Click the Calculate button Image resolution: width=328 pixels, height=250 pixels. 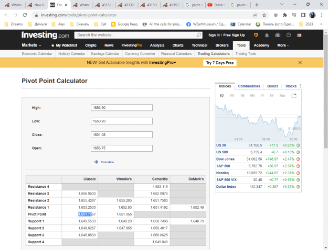coord(104,162)
